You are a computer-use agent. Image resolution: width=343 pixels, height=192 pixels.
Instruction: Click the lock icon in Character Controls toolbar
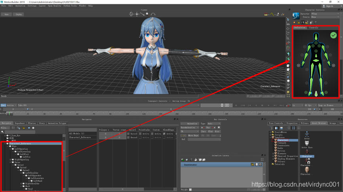(x=299, y=23)
